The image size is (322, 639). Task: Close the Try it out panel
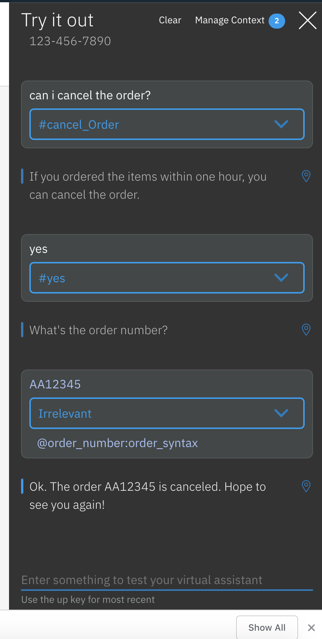(308, 20)
